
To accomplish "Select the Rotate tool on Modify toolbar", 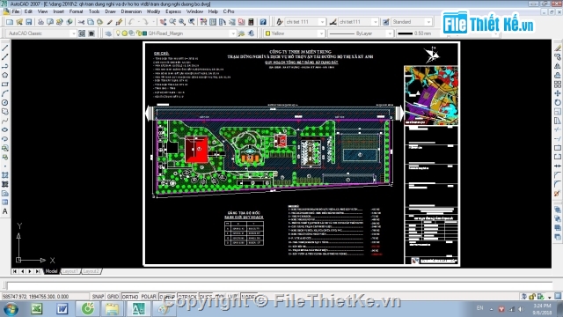I will [557, 103].
